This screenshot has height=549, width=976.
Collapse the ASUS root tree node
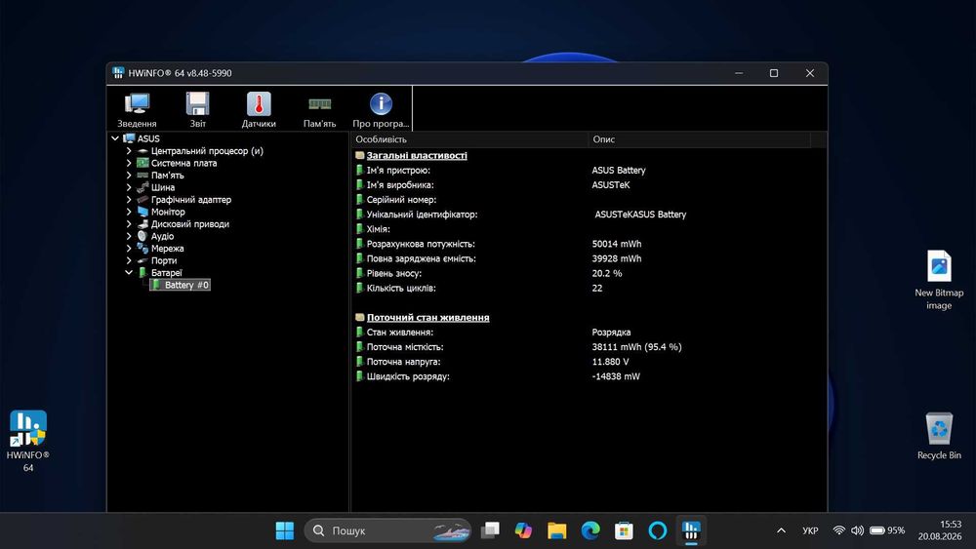point(115,138)
